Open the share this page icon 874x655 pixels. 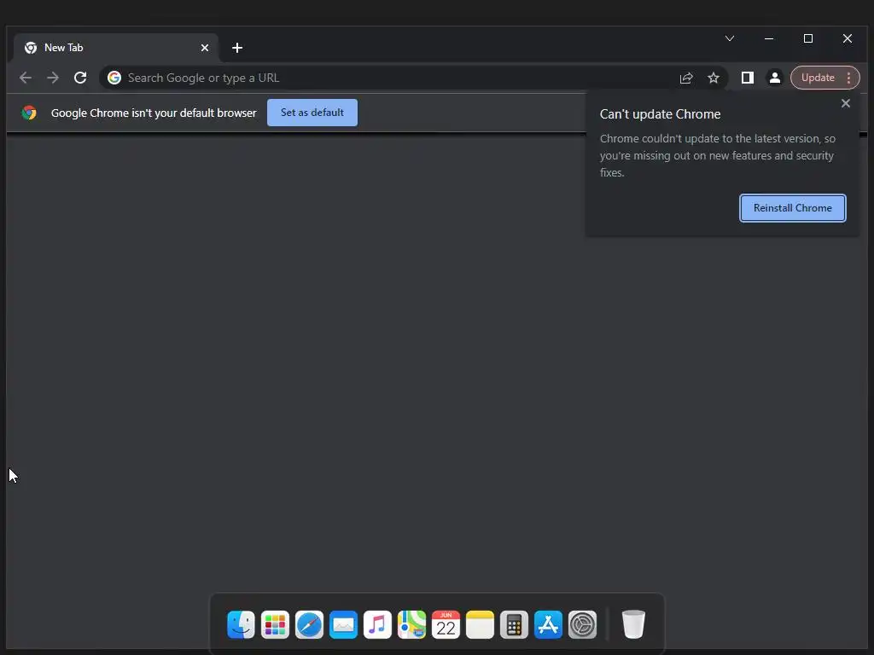tap(686, 78)
